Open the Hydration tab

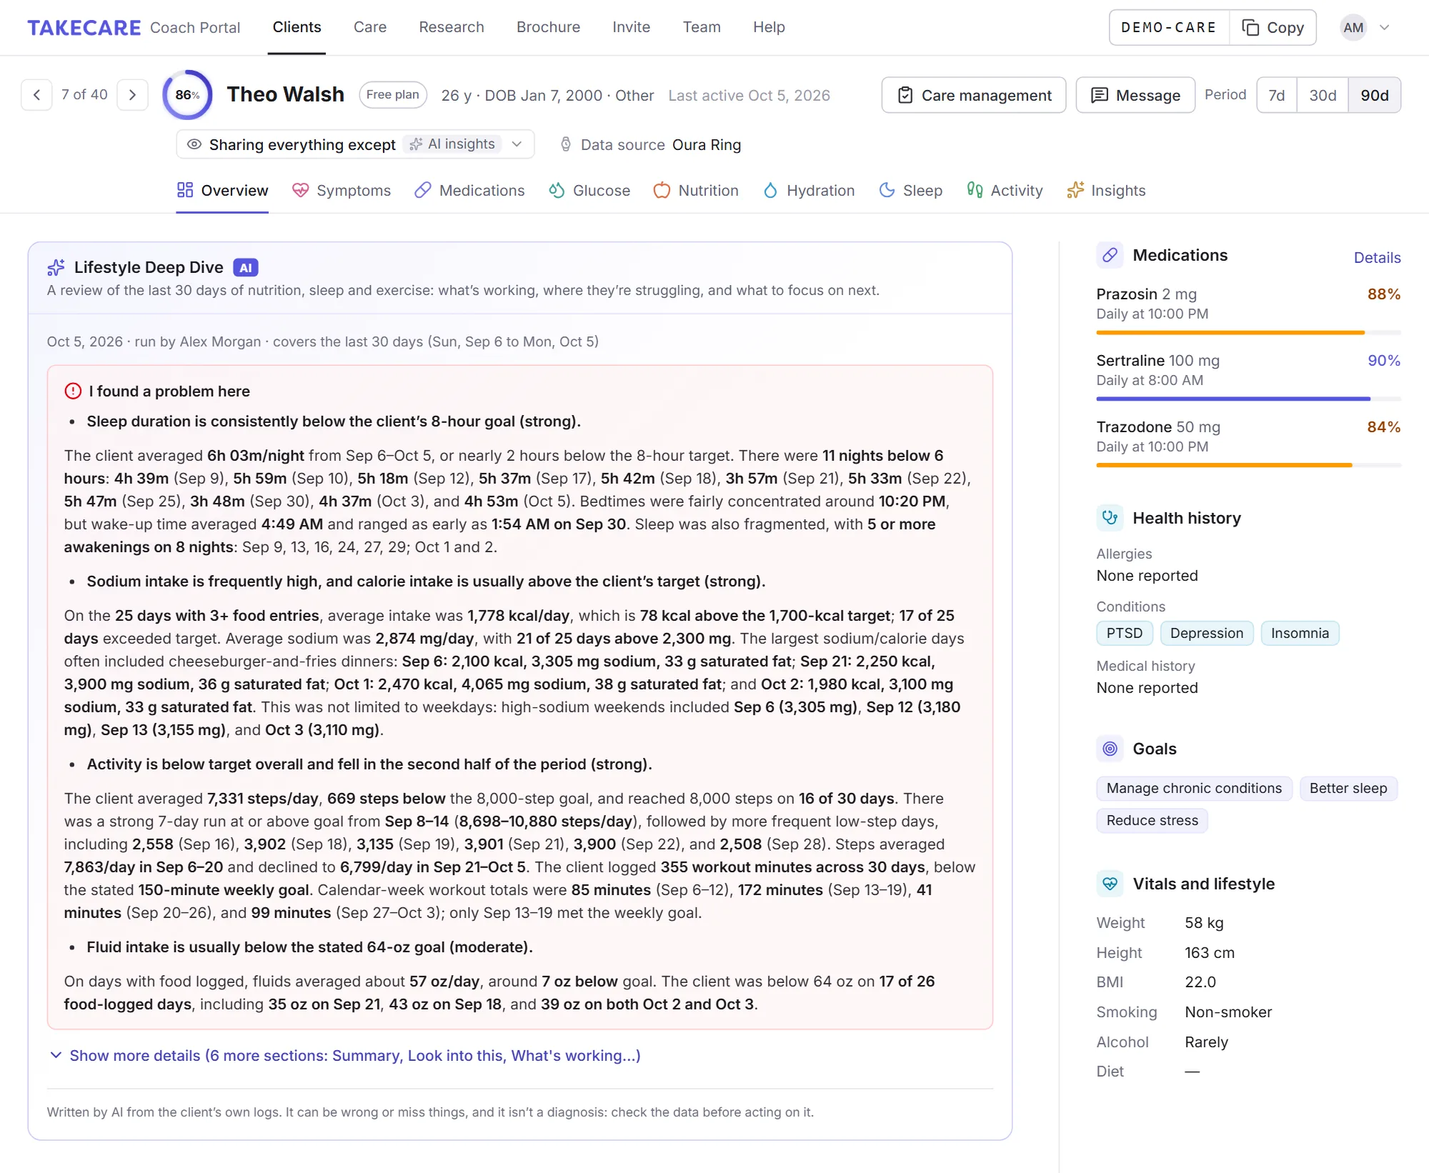pos(809,191)
